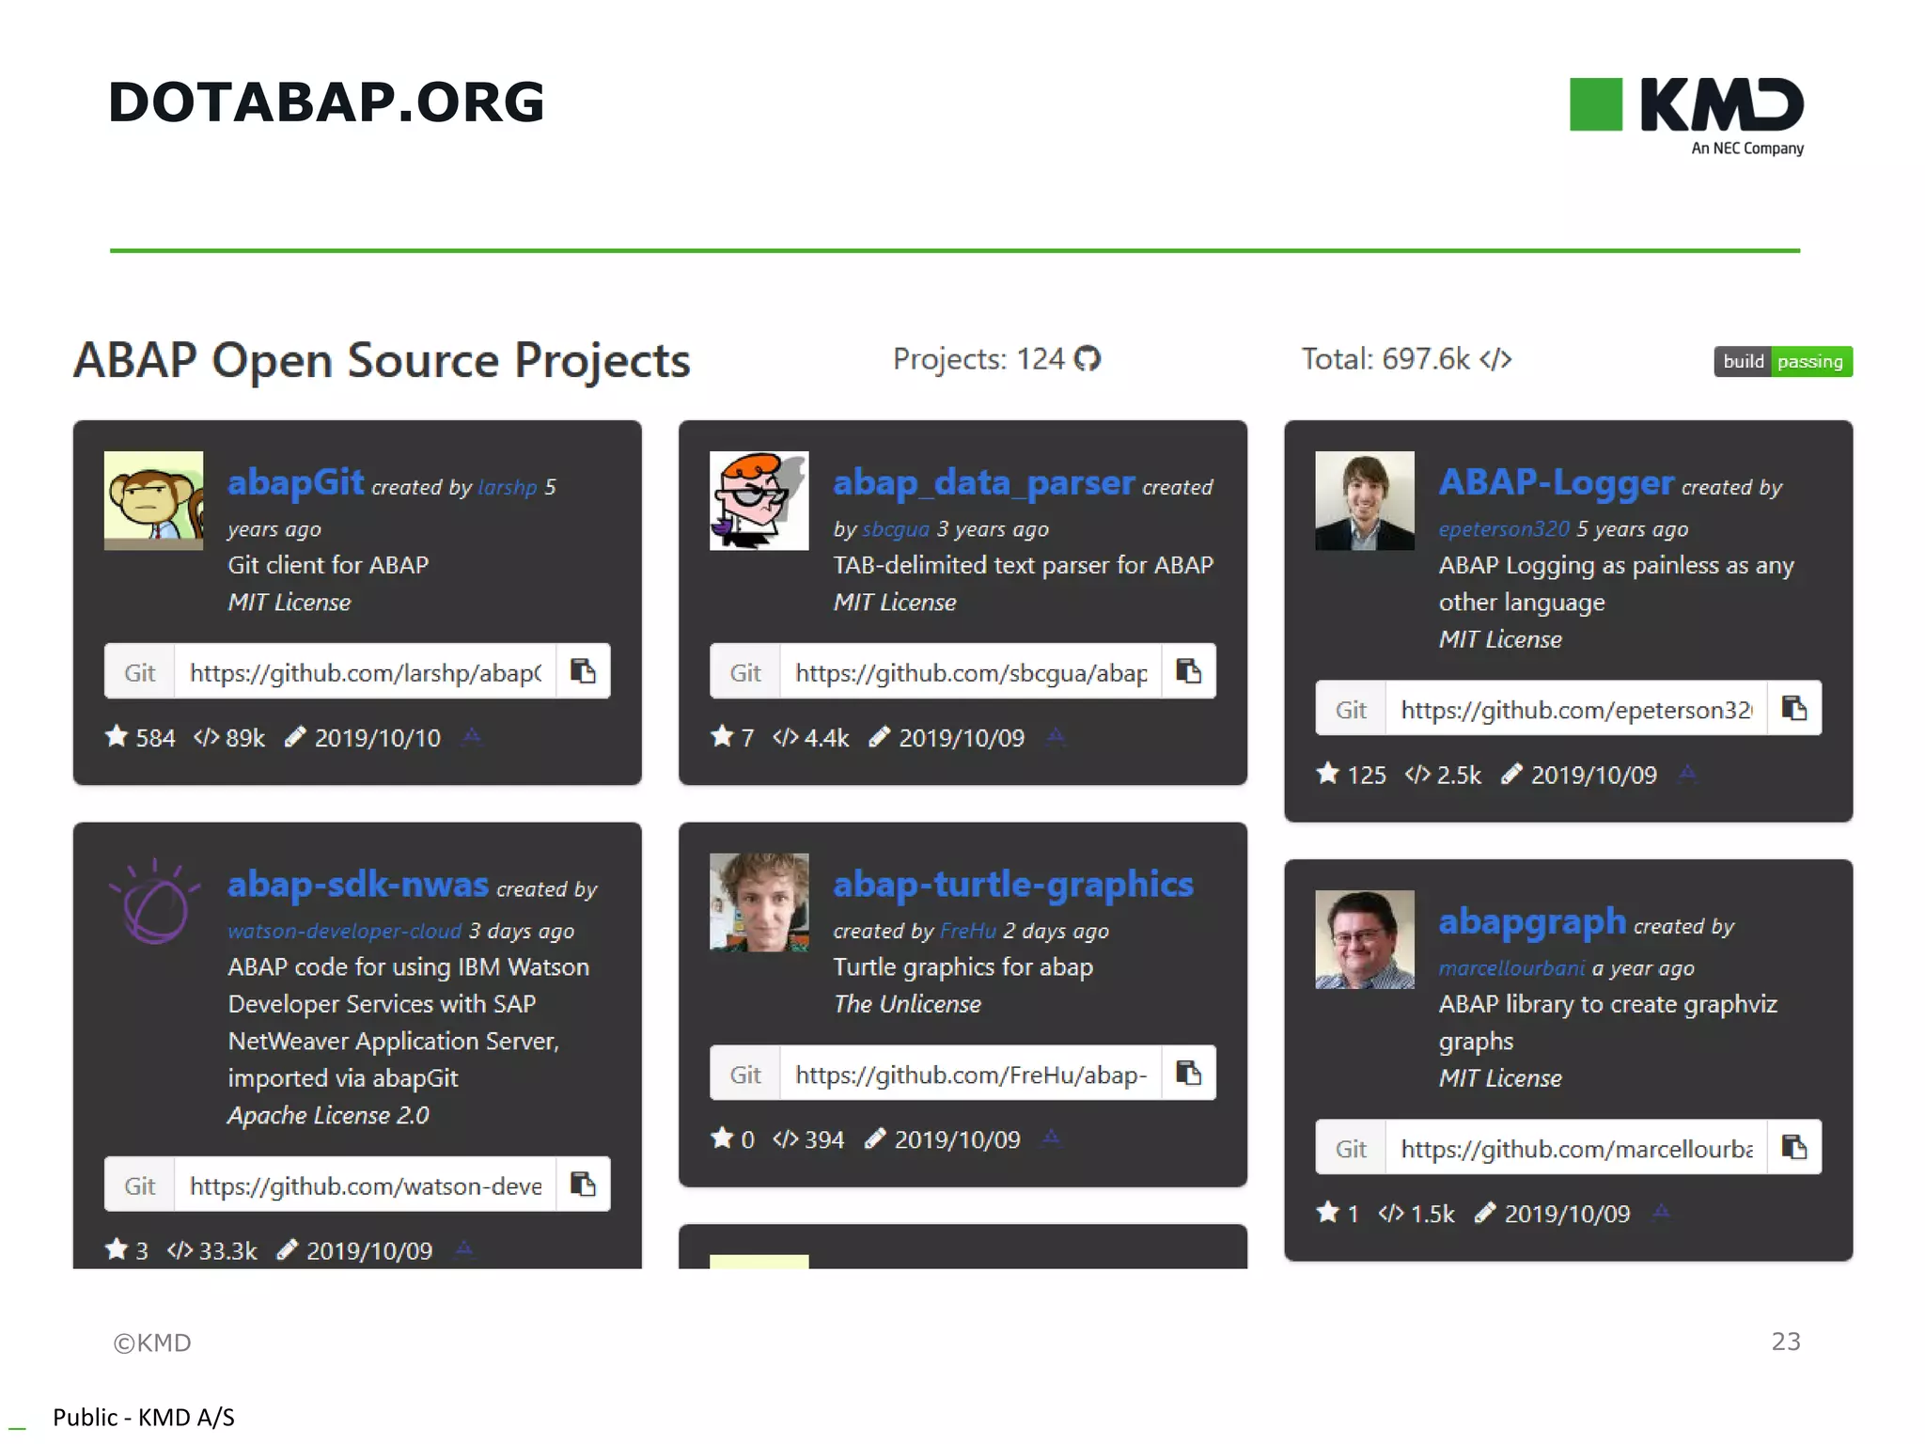The image size is (1925, 1444).
Task: Copy the abap_data_parser Git URL
Action: 1188,671
